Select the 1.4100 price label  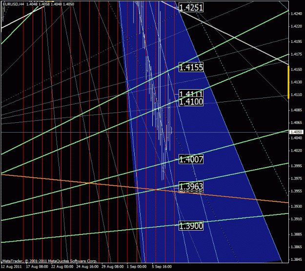pos(191,101)
